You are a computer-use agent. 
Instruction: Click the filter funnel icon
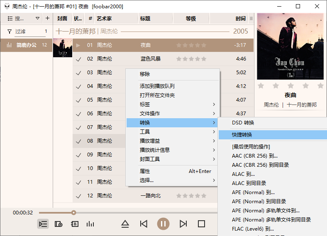10,32
